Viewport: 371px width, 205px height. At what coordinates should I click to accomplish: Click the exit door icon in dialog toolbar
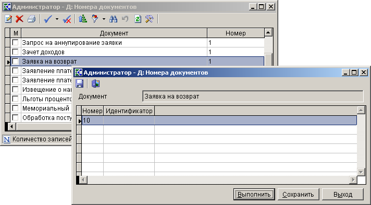click(x=95, y=83)
